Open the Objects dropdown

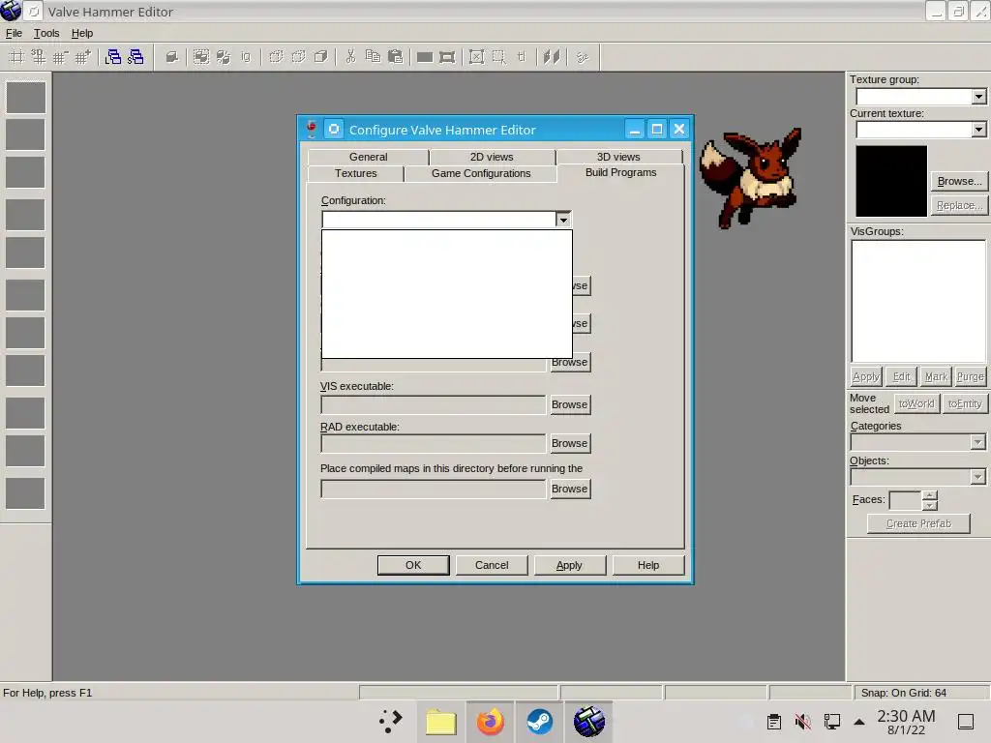click(x=977, y=476)
